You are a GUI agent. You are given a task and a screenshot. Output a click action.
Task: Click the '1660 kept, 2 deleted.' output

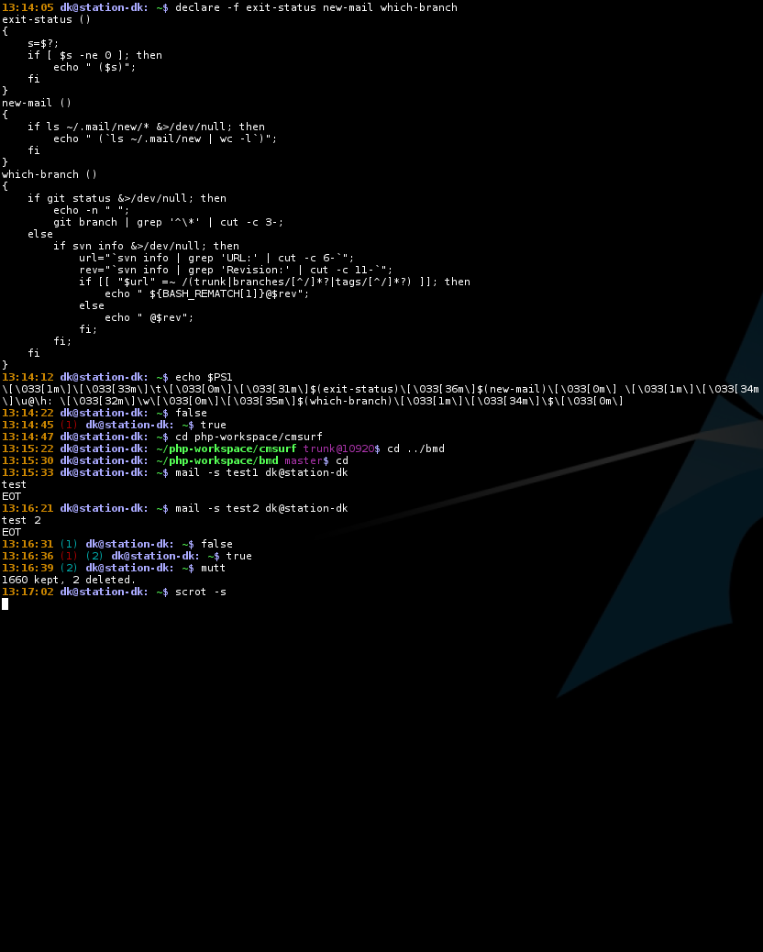69,580
